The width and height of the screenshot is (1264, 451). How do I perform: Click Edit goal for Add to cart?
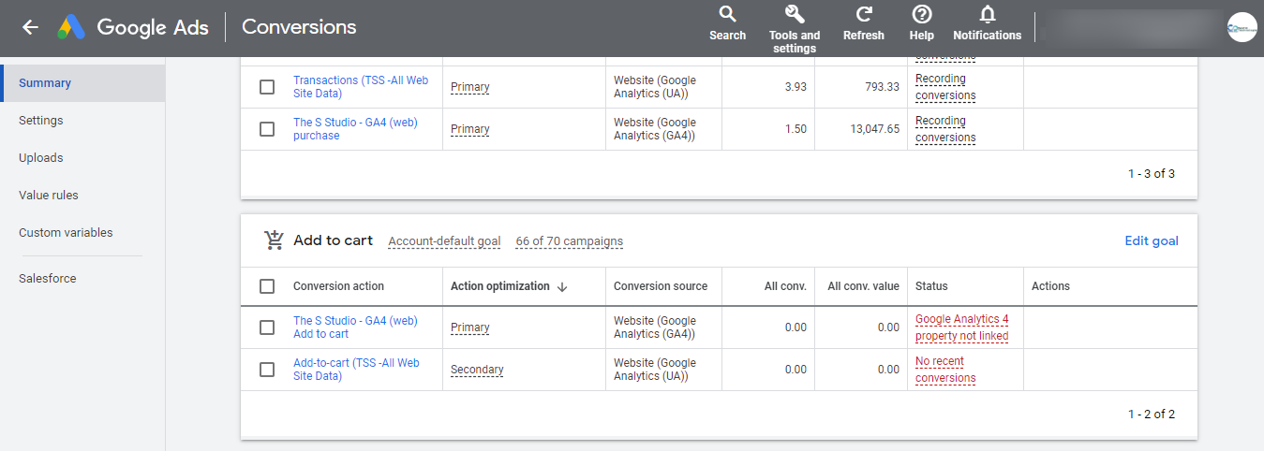[1152, 240]
